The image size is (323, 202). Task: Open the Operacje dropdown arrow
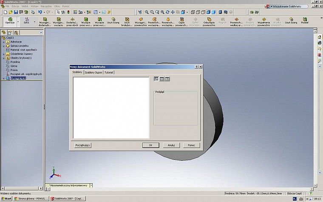[x=18, y=22]
